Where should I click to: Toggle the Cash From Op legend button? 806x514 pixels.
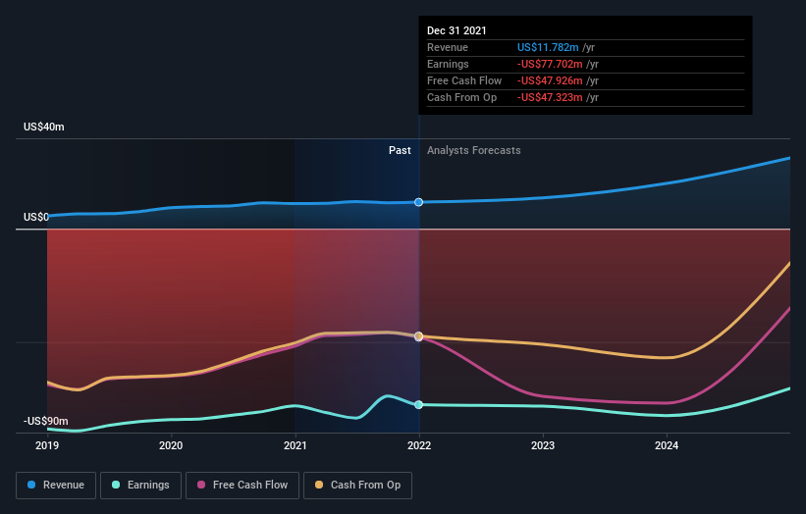coord(357,486)
